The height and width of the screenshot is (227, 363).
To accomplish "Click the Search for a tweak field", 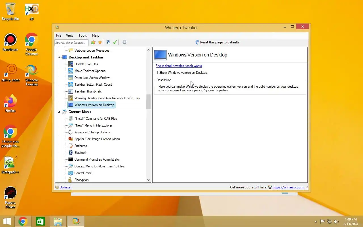I will tap(71, 43).
